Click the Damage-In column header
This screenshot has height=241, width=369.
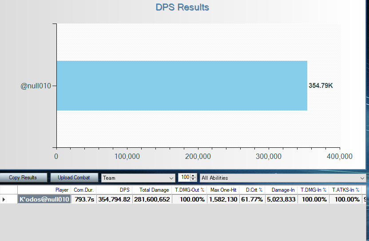point(281,190)
